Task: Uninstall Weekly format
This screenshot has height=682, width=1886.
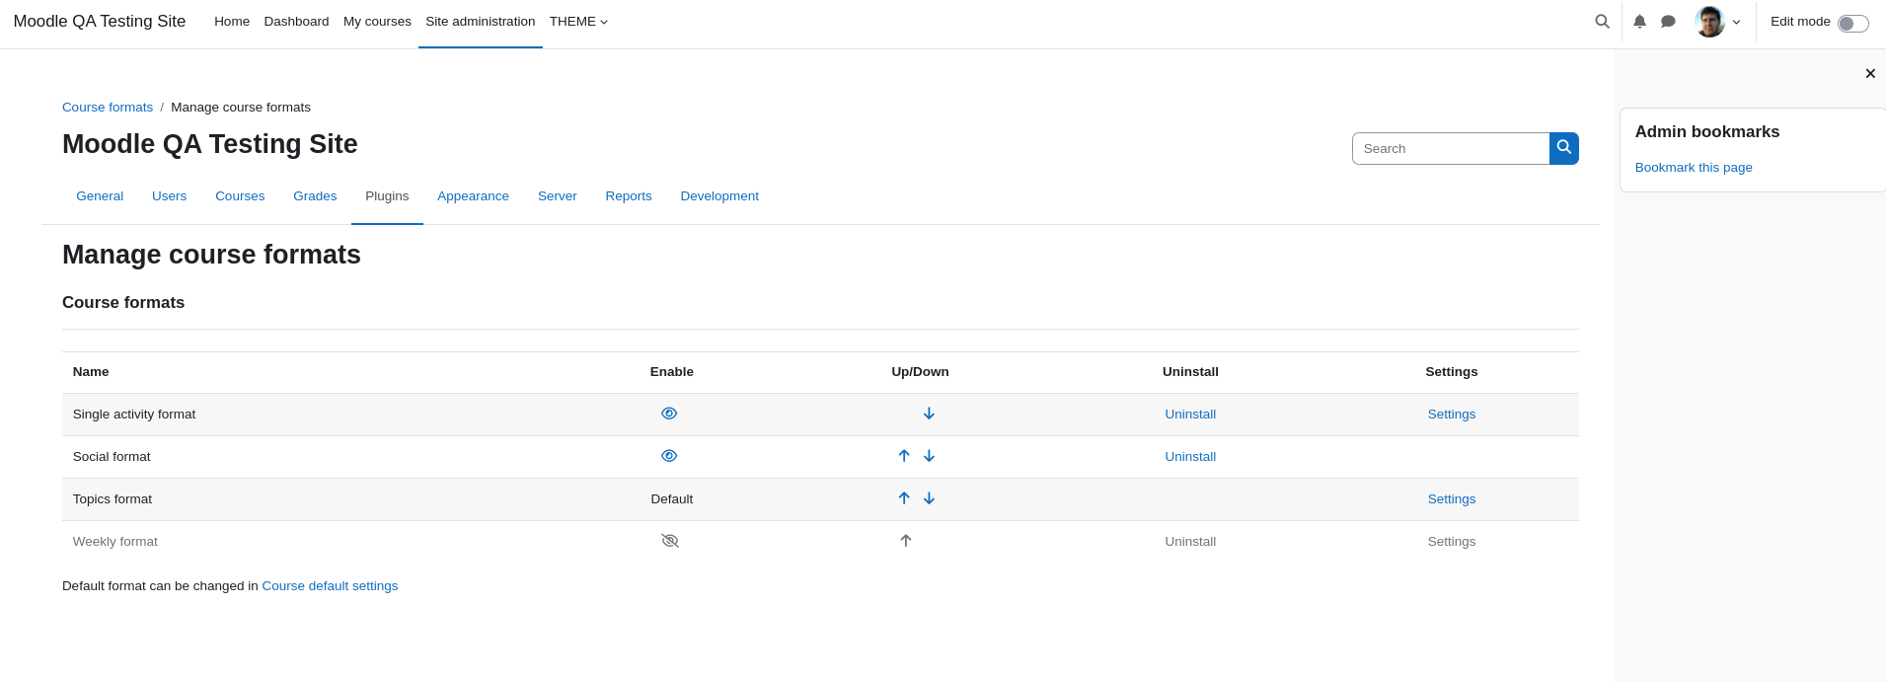Action: tap(1190, 542)
